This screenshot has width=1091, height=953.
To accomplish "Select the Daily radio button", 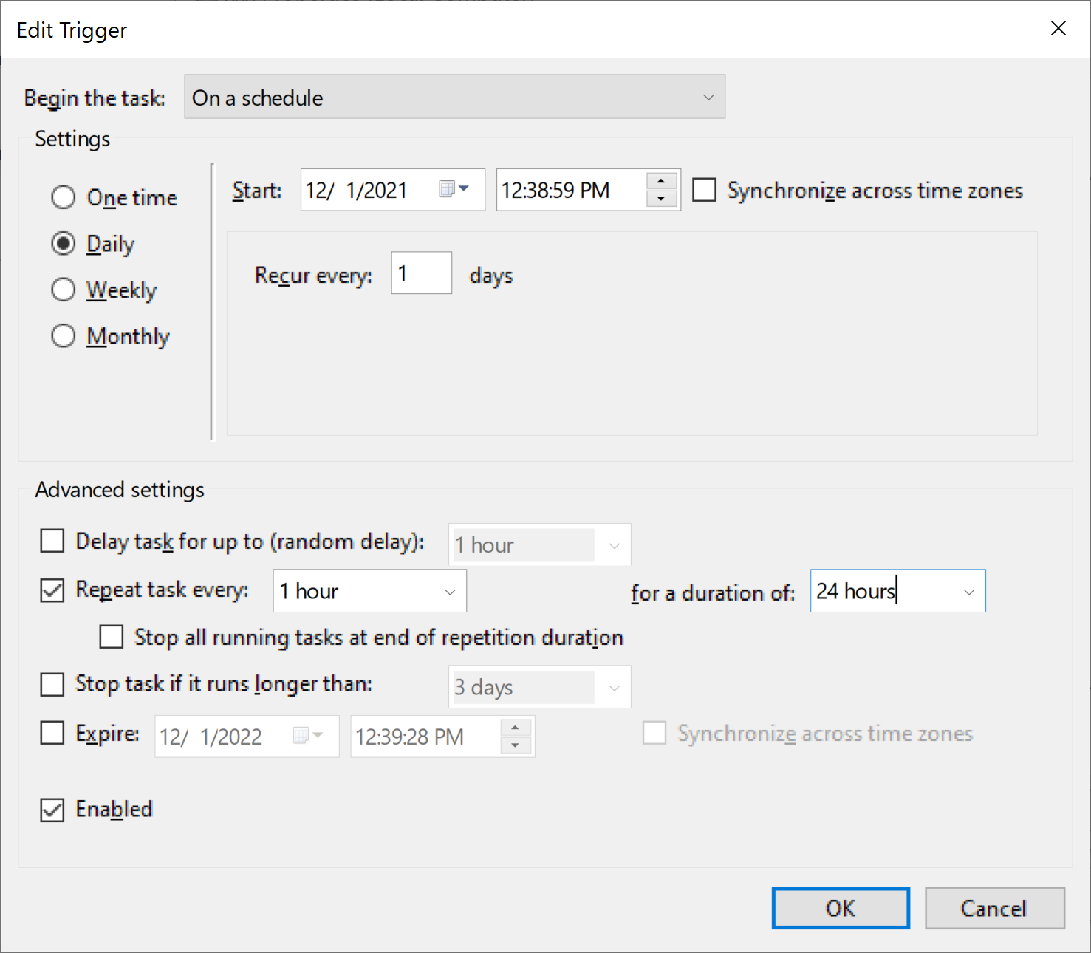I will point(64,243).
